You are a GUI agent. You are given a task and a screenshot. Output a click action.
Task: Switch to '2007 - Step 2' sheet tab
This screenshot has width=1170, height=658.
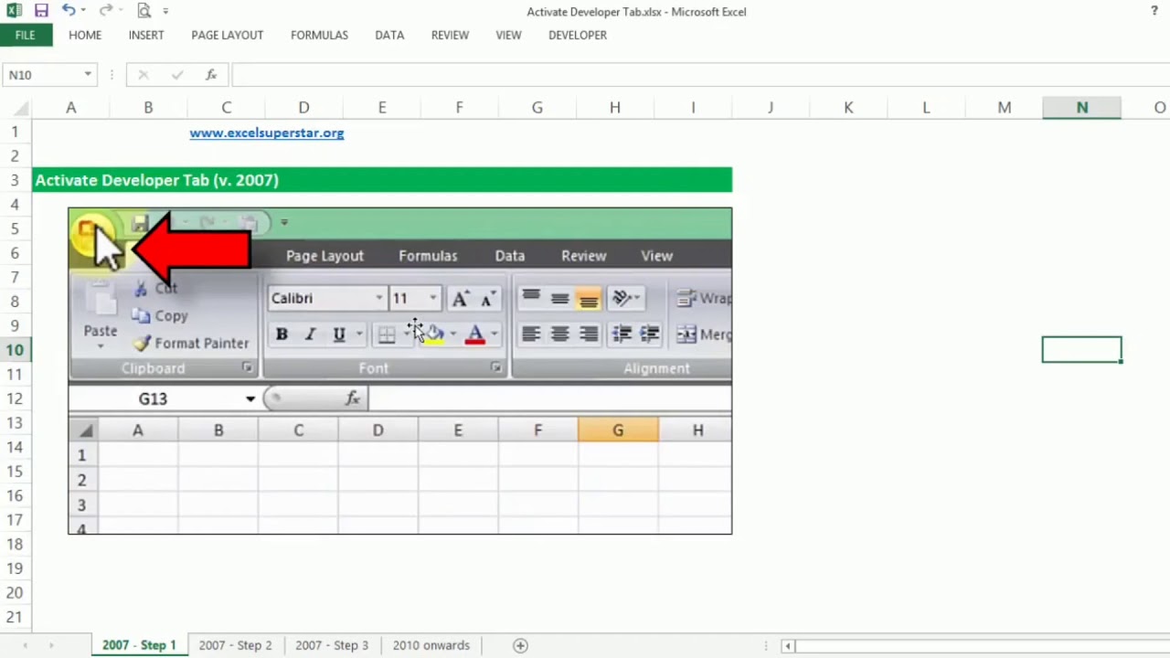click(235, 645)
